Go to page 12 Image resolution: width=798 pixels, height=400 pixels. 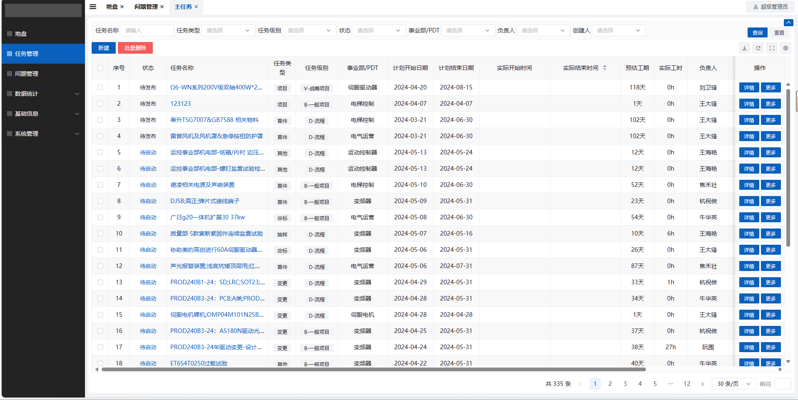click(x=687, y=384)
